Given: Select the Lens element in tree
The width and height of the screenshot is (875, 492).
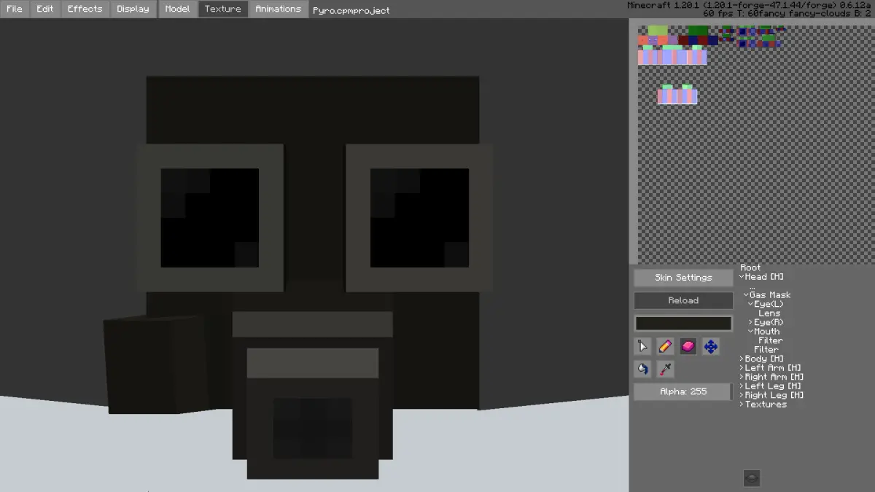Looking at the screenshot, I should click(x=769, y=313).
